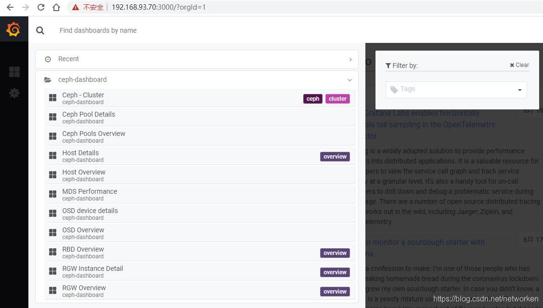Reload the page with the refresh icon

(x=41, y=7)
